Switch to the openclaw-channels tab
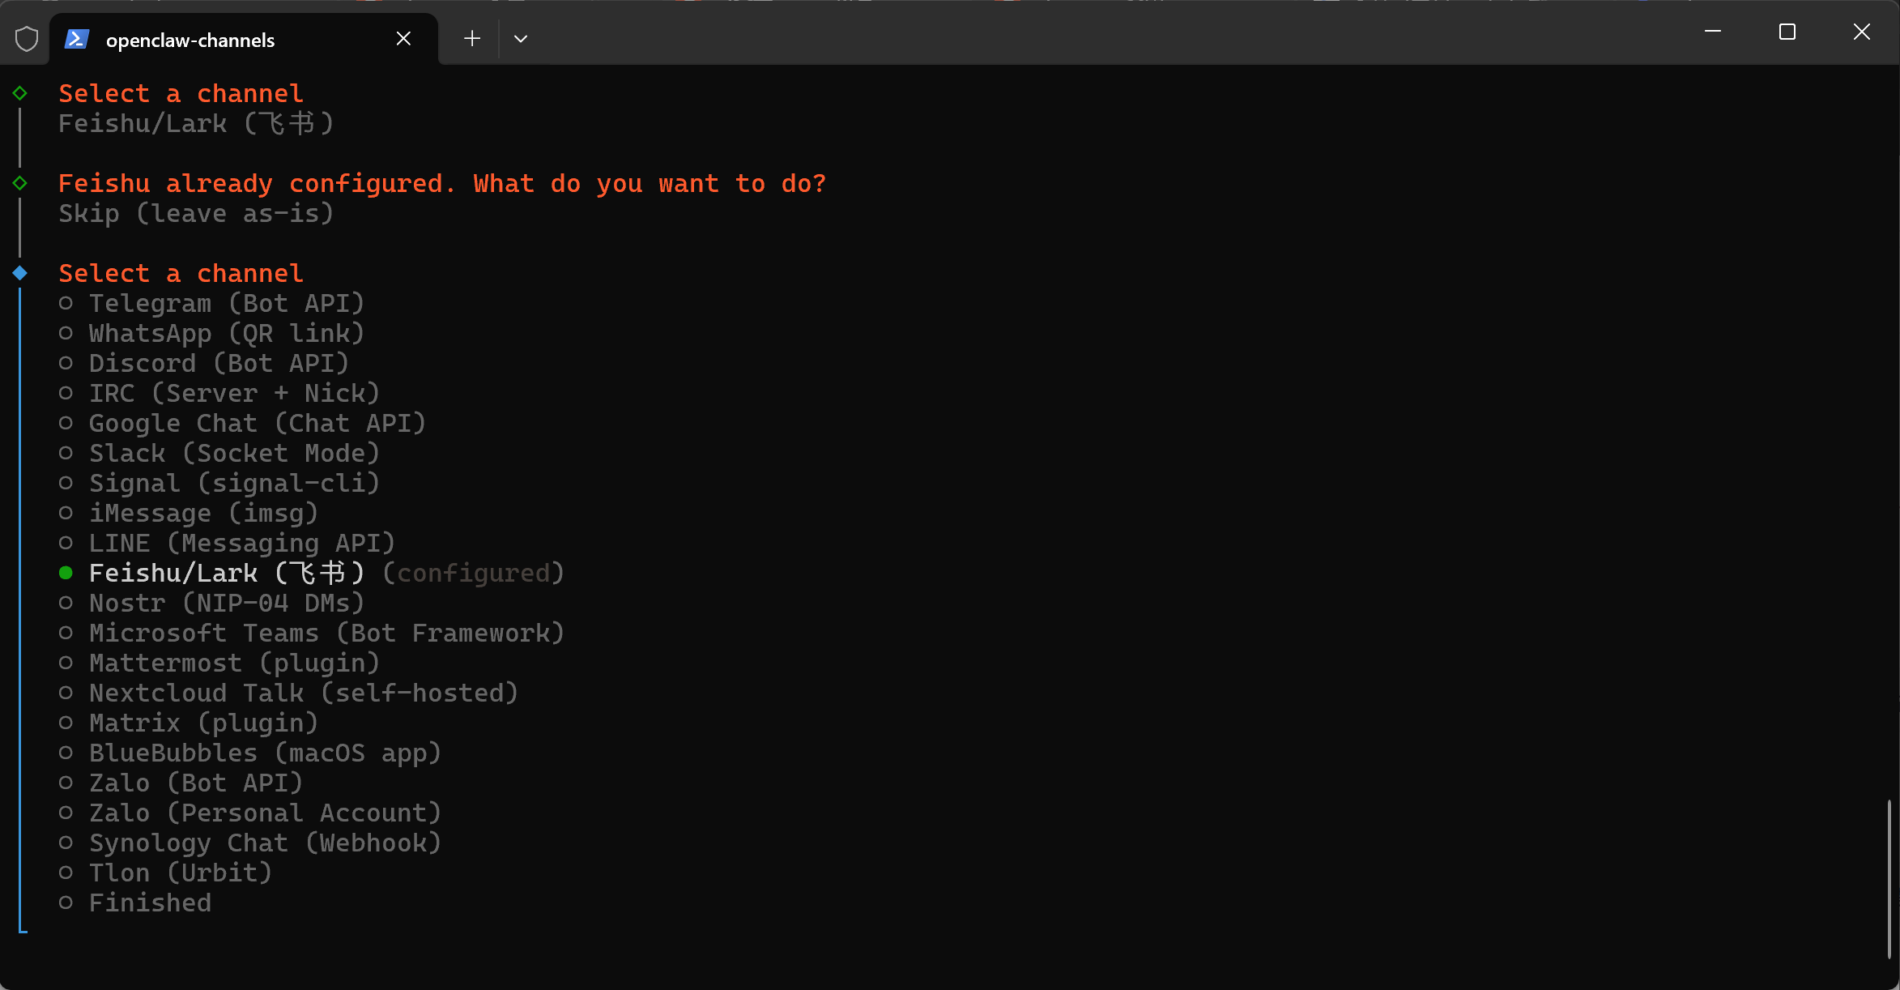 tap(244, 39)
